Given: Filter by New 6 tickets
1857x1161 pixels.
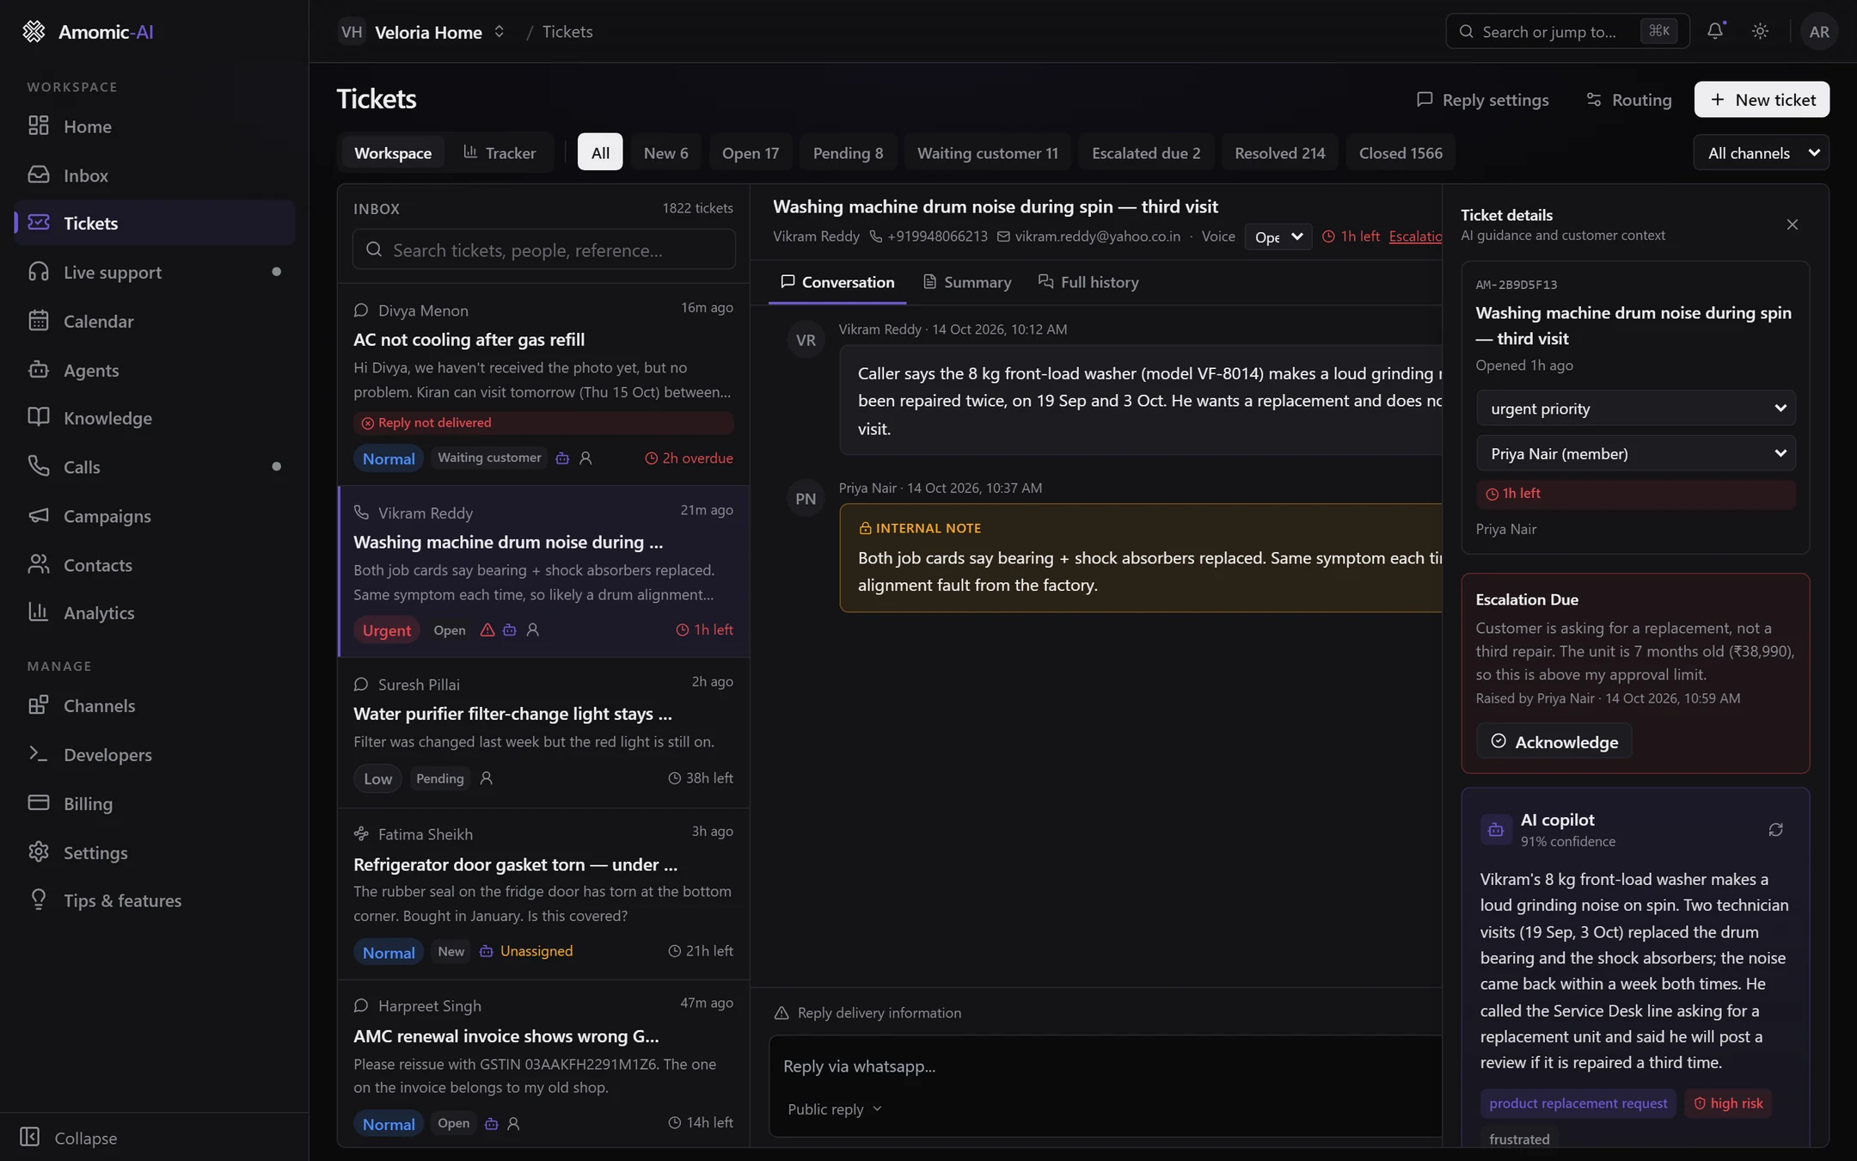Looking at the screenshot, I should [x=665, y=153].
